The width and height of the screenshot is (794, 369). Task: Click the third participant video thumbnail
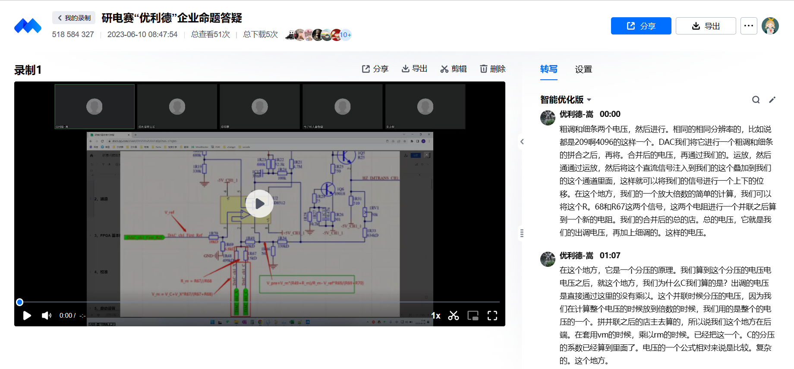pyautogui.click(x=260, y=106)
